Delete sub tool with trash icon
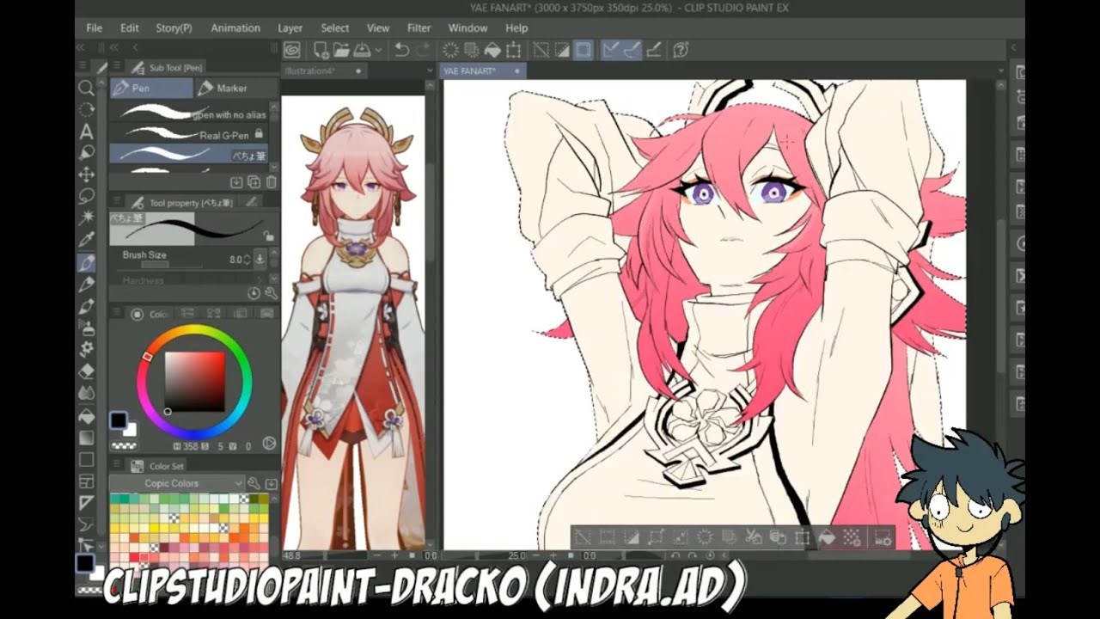This screenshot has height=619, width=1100. pyautogui.click(x=272, y=182)
